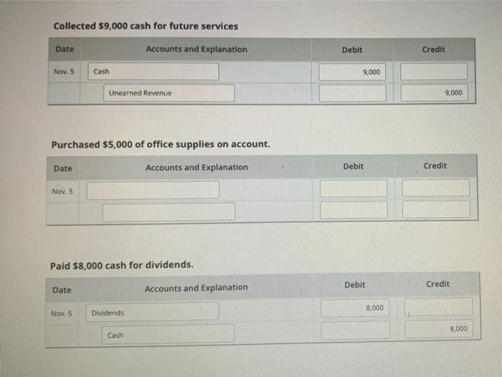
Task: Click the Unearned Revenue account field
Action: [170, 93]
